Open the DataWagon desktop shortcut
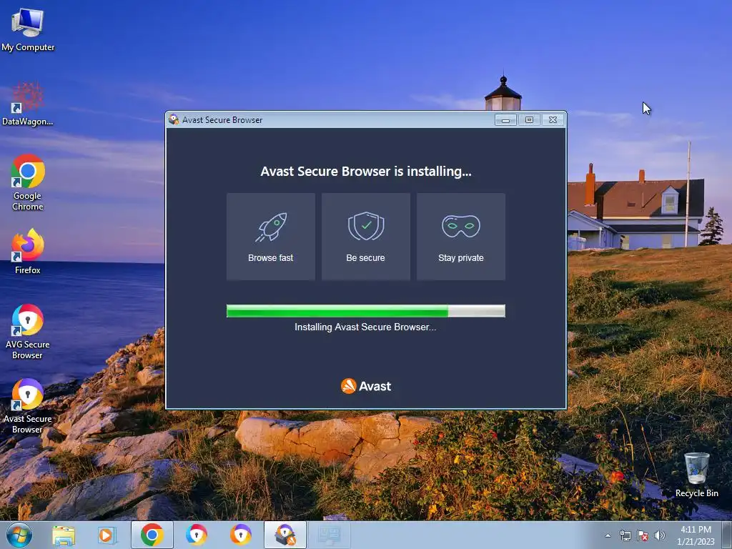 click(28, 104)
